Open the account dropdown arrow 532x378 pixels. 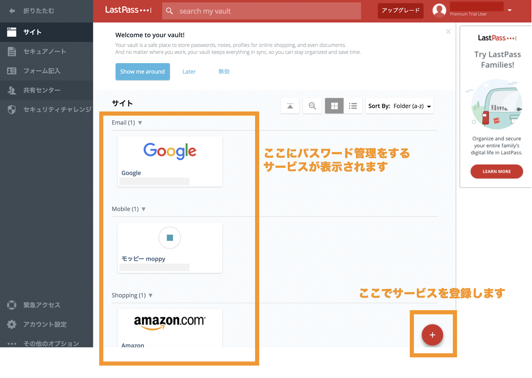tap(509, 10)
